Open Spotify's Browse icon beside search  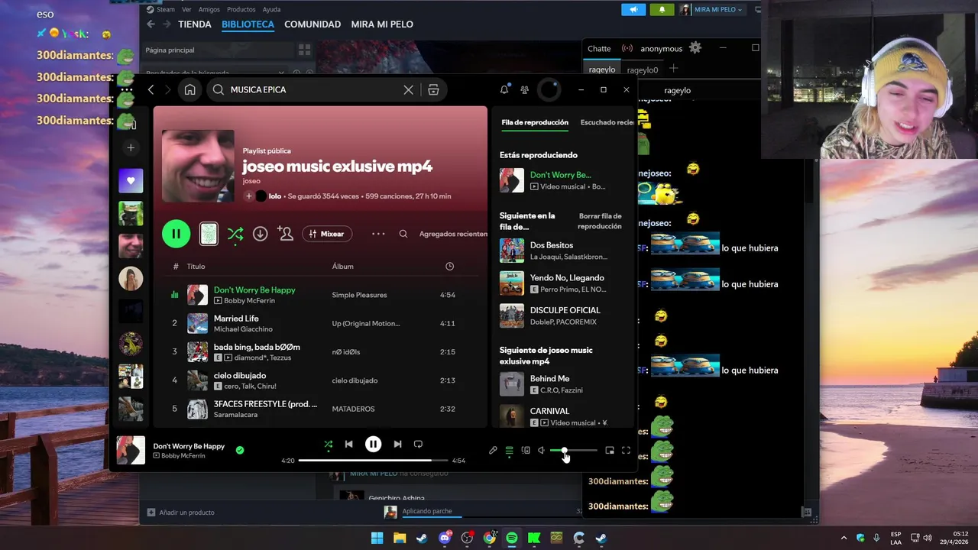coord(433,89)
